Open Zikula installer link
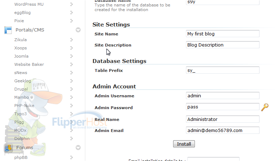277x161 pixels. click(20, 40)
